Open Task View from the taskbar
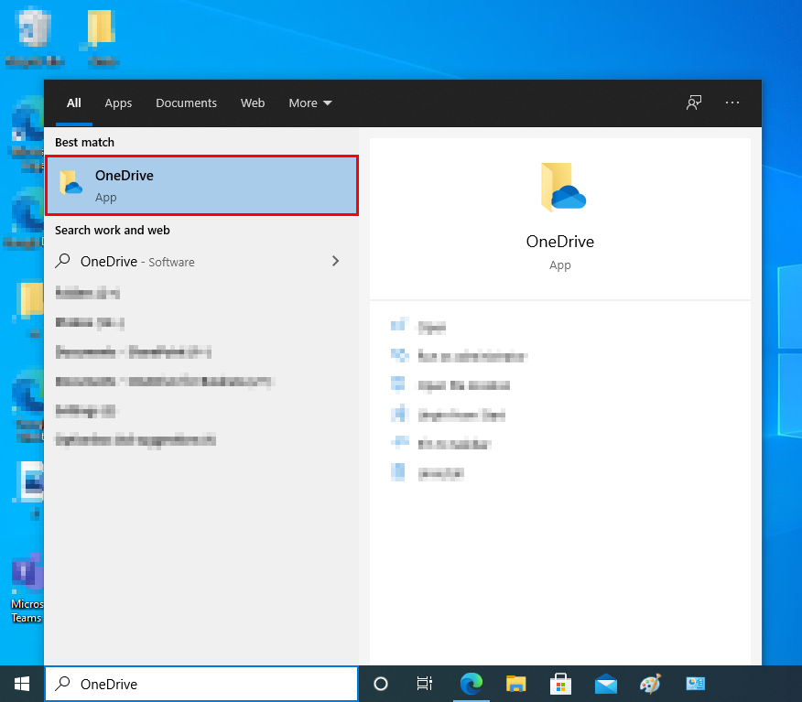The height and width of the screenshot is (702, 802). [425, 684]
